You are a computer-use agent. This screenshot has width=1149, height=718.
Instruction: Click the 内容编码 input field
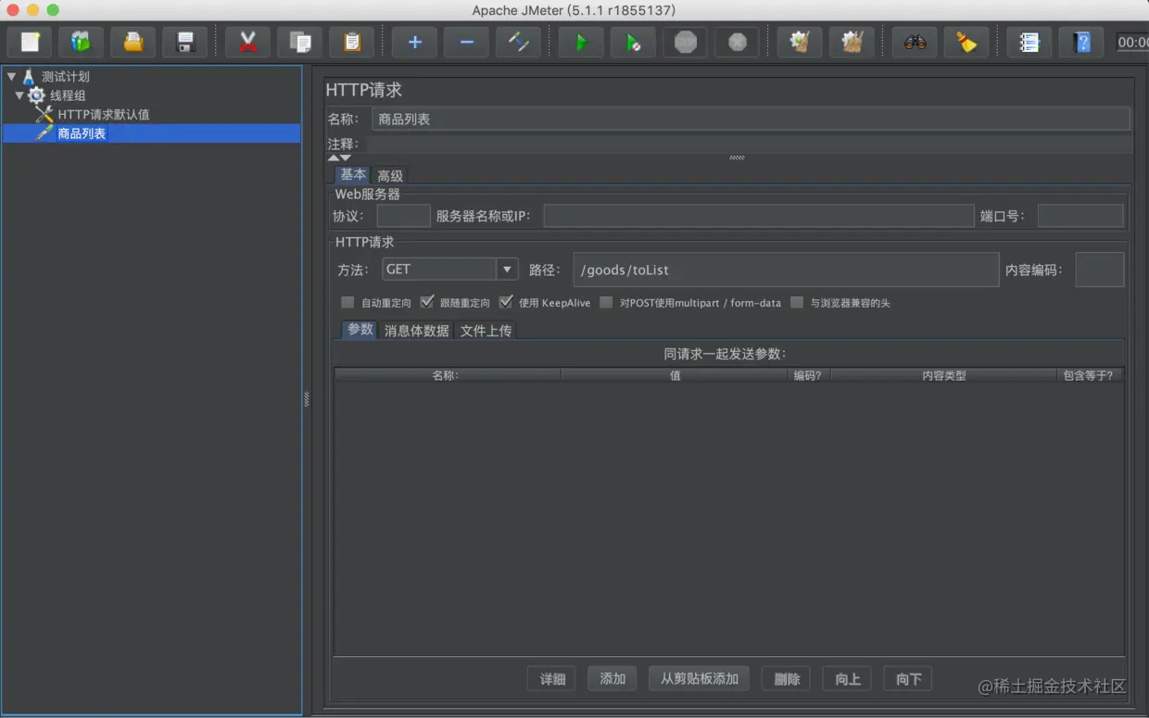pyautogui.click(x=1100, y=270)
